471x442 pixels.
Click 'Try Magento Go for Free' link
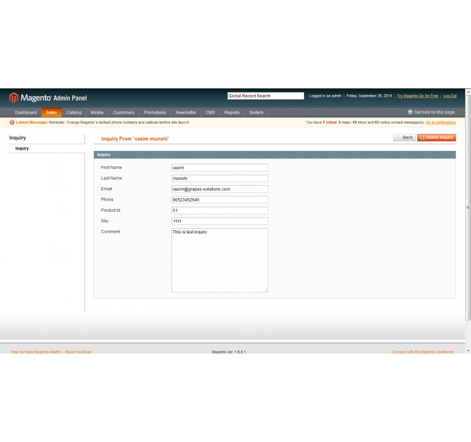[417, 96]
